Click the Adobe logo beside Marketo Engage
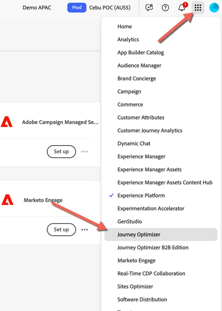Screen dimensions: 222x311 pos(7,200)
